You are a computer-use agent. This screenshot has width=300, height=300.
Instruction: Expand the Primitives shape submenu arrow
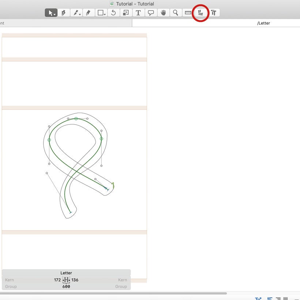105,15
